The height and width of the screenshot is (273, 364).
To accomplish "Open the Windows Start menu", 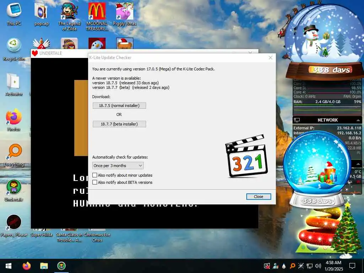I will [x=9, y=266].
